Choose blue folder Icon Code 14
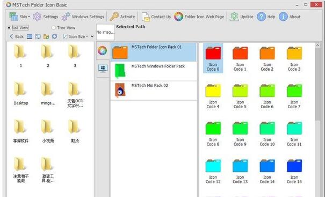The height and width of the screenshot is (197, 325). [267, 171]
